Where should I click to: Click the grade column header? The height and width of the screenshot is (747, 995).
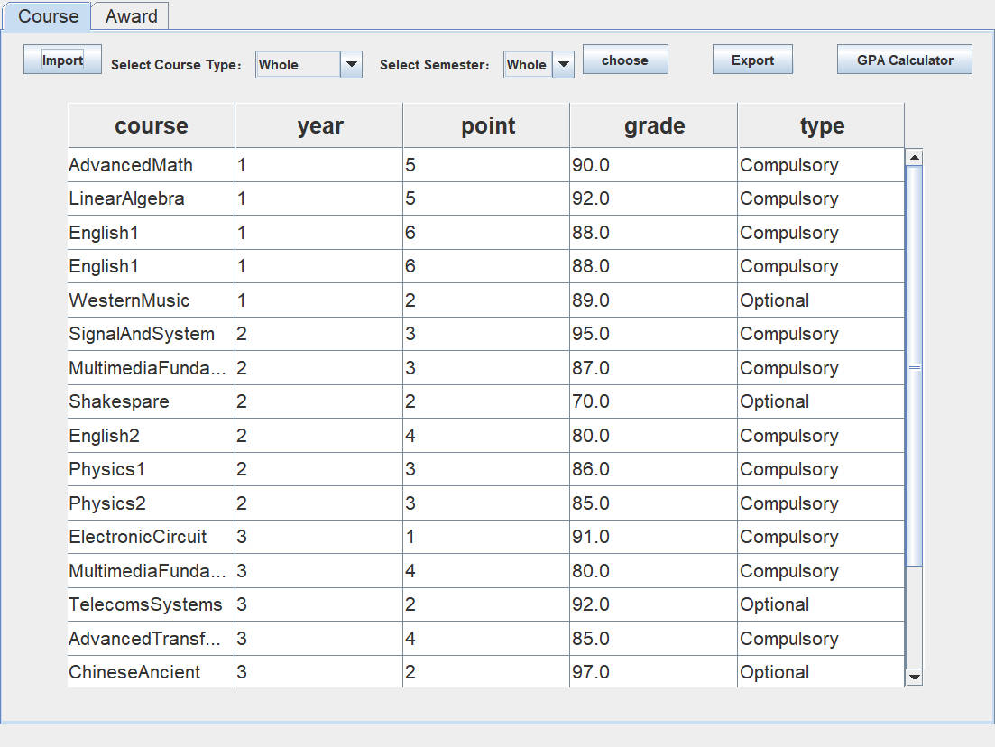pyautogui.click(x=654, y=126)
